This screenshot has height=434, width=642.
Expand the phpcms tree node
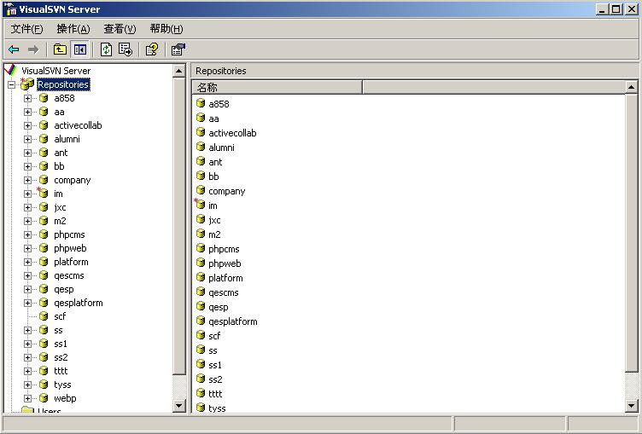27,234
